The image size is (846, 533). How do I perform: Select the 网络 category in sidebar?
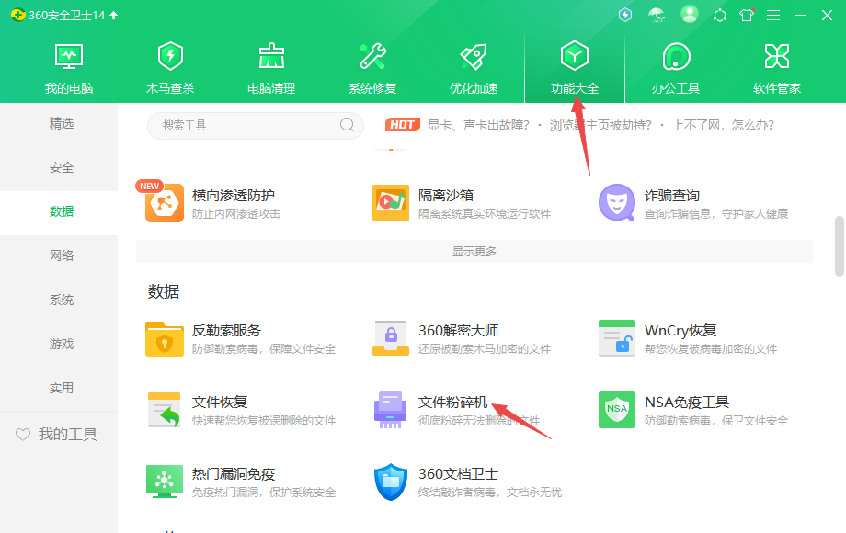[61, 255]
